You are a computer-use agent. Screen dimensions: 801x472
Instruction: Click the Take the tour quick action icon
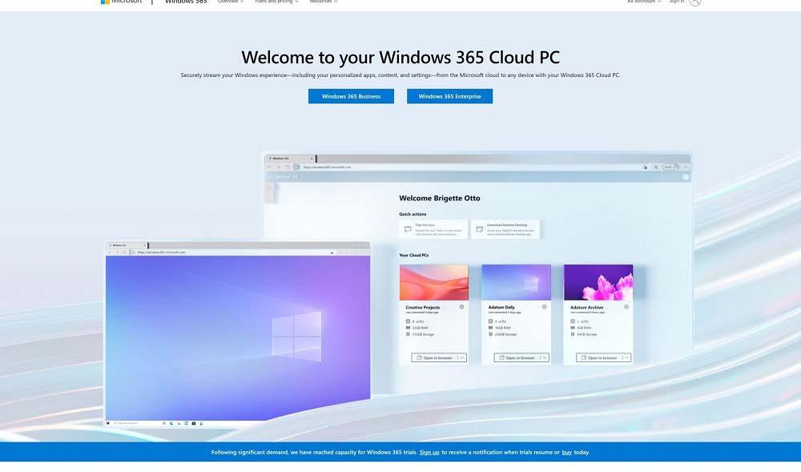[x=408, y=229]
